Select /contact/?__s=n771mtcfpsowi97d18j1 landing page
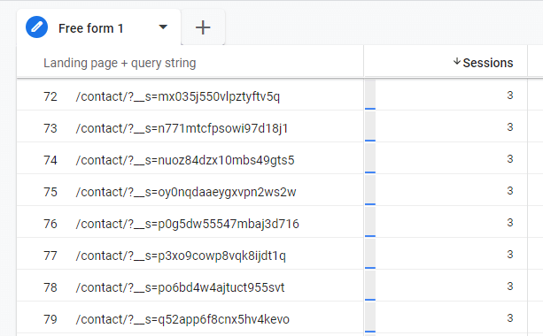 [182, 128]
